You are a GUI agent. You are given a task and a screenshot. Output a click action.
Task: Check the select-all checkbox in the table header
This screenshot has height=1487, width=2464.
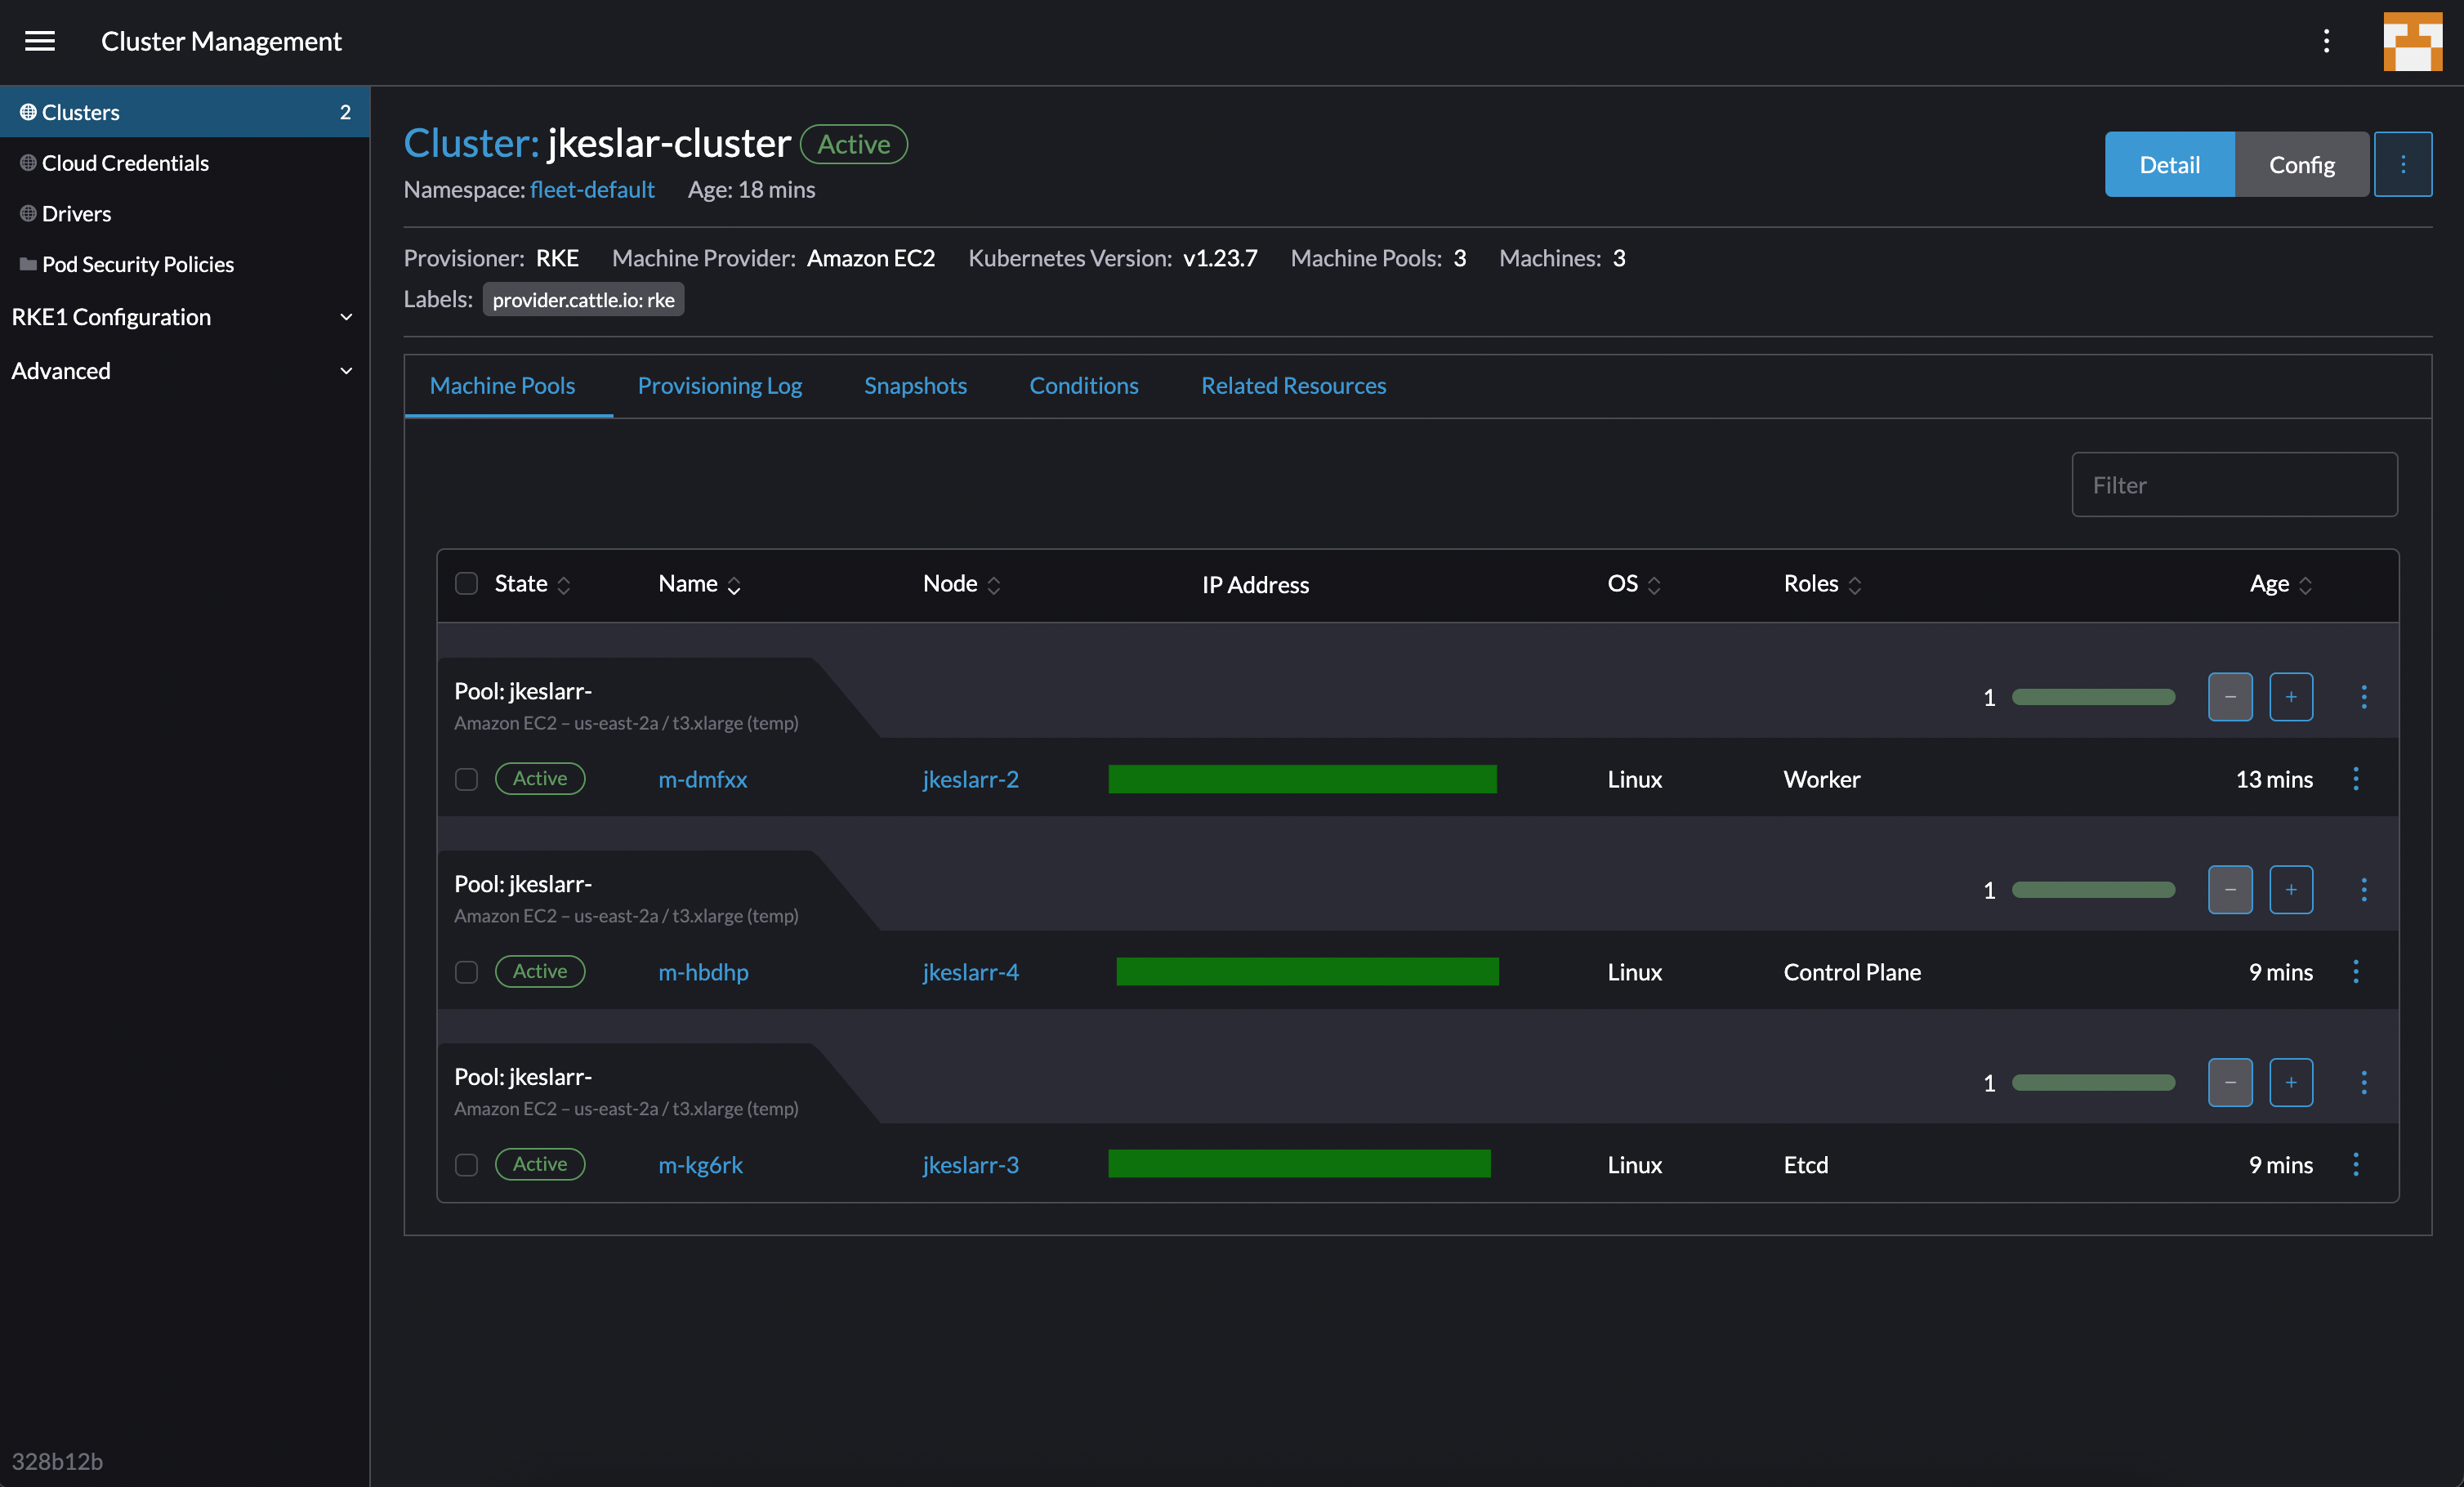pos(466,583)
